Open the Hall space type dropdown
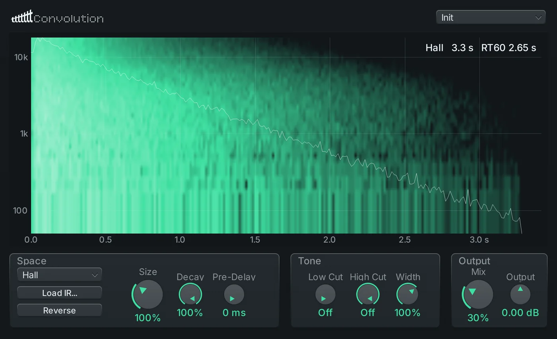This screenshot has height=339, width=557. point(60,275)
